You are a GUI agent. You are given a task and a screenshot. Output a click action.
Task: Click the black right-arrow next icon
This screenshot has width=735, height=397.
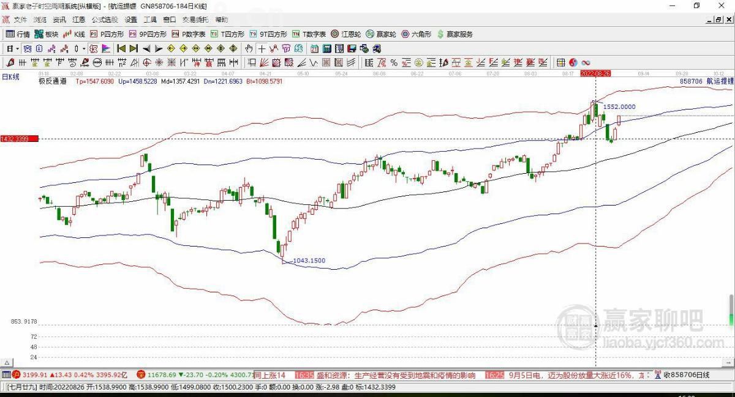point(159,48)
